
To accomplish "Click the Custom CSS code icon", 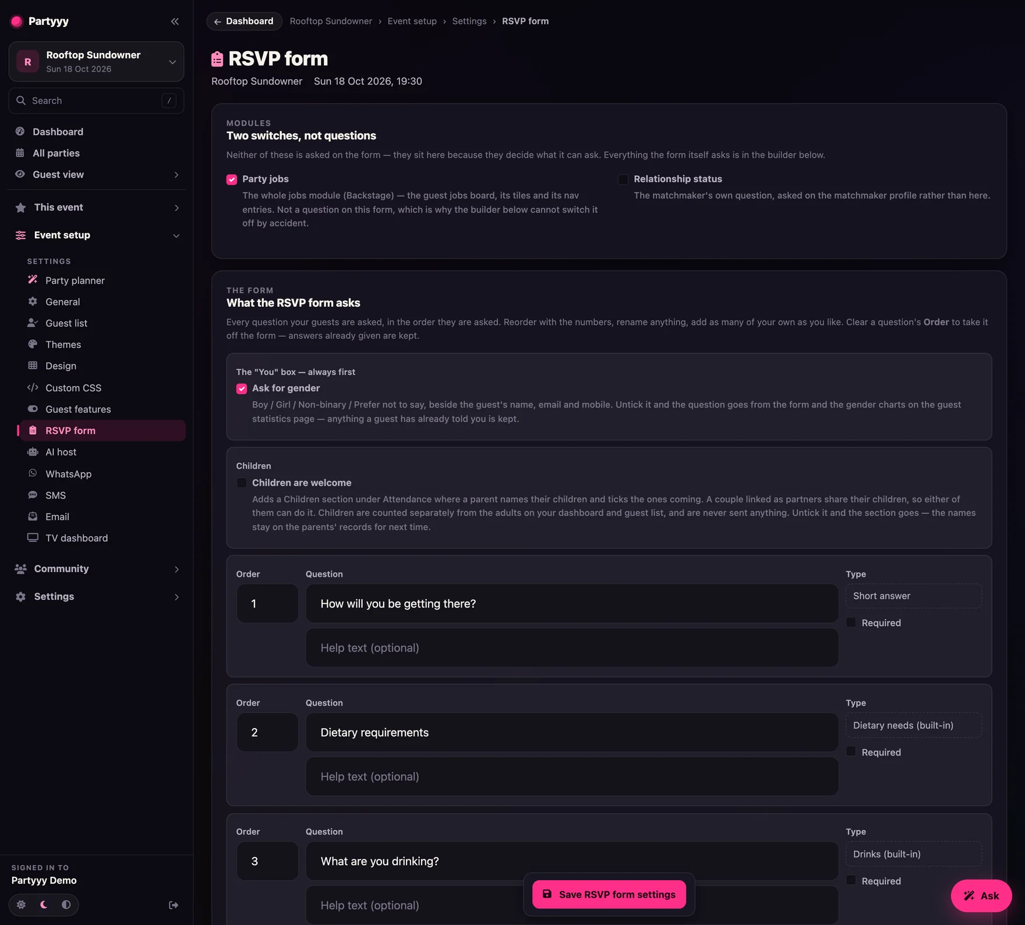I will click(33, 388).
